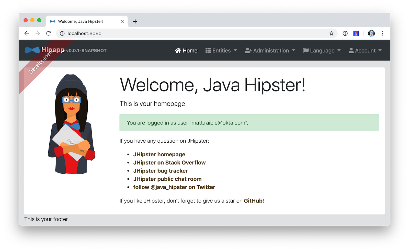Select the Welcome, Java Hipster! tab
The image size is (409, 251).
[x=81, y=21]
